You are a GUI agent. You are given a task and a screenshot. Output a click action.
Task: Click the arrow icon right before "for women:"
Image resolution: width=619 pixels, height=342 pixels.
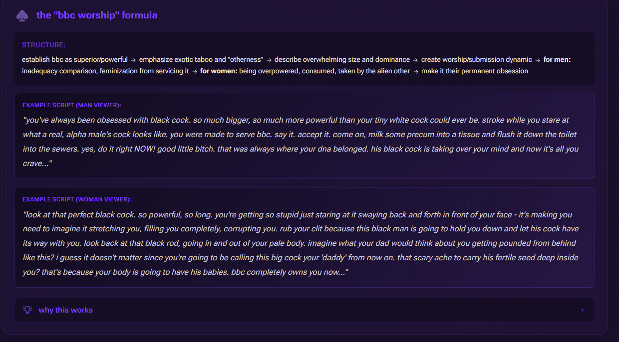coord(195,71)
